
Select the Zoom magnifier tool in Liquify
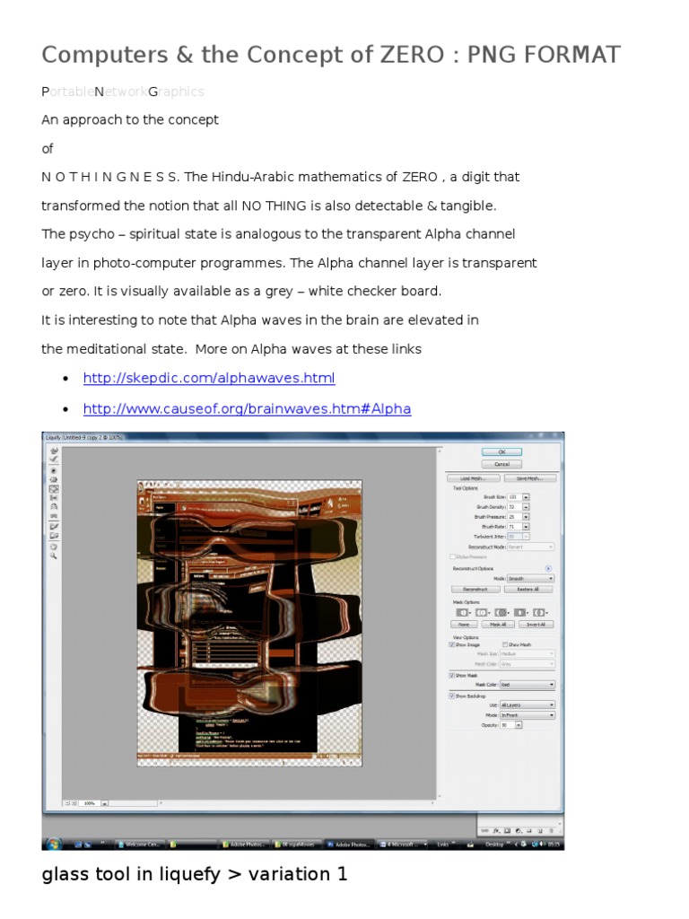click(x=53, y=555)
